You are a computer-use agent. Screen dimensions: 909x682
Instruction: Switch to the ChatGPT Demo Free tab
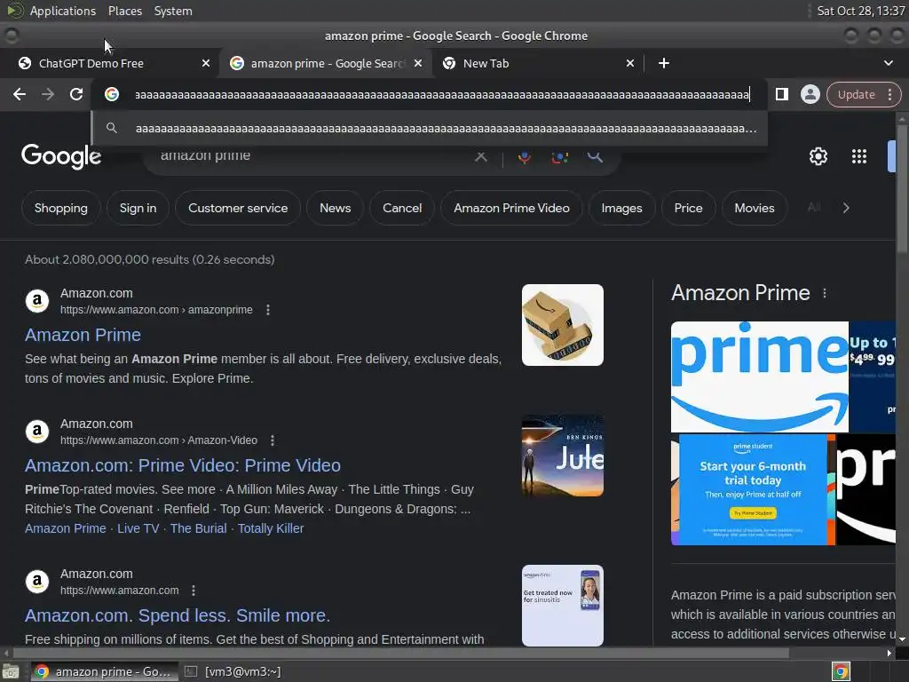[x=109, y=63]
